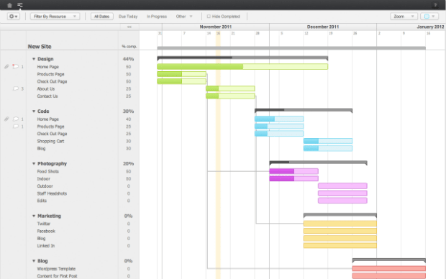
Task: Select the Staff Headshots task
Action: [52, 193]
